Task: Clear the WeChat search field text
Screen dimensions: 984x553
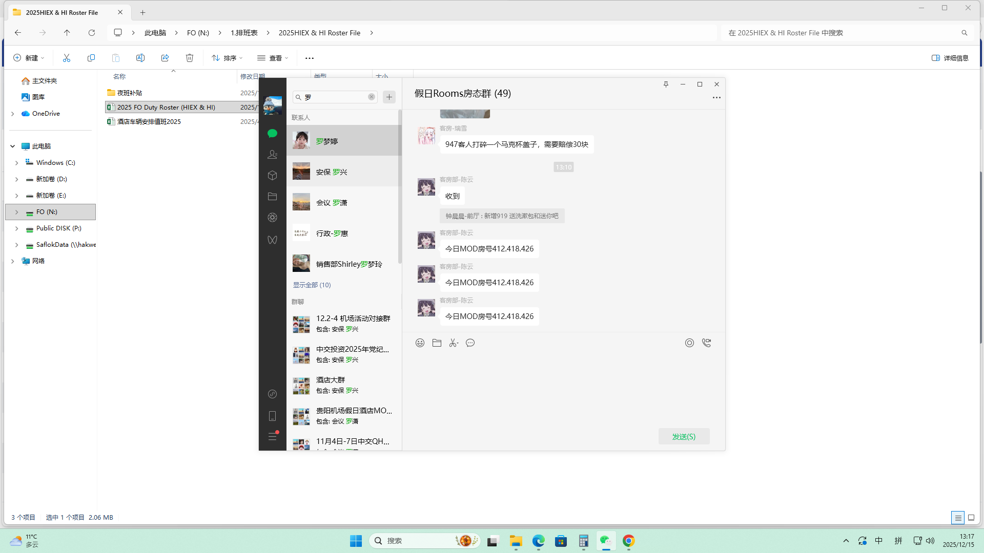Action: coord(372,97)
